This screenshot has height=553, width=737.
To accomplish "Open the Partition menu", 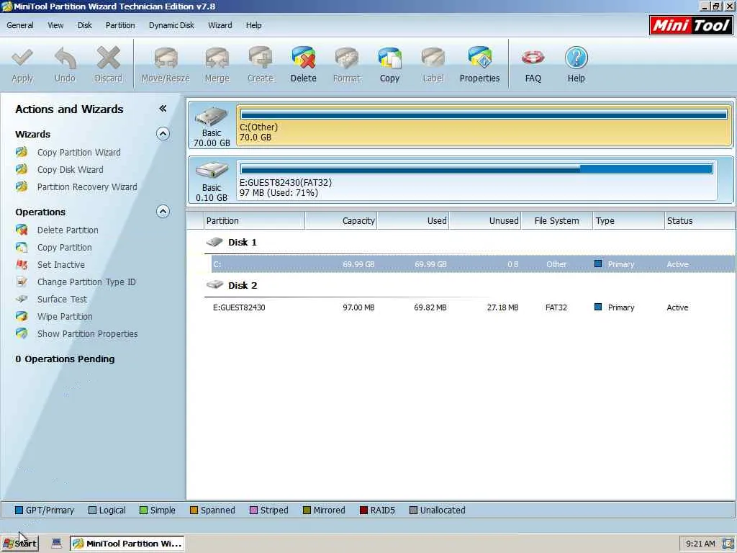I will tap(120, 25).
